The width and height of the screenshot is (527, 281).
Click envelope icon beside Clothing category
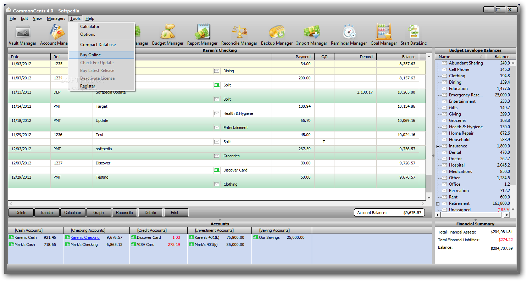(216, 184)
